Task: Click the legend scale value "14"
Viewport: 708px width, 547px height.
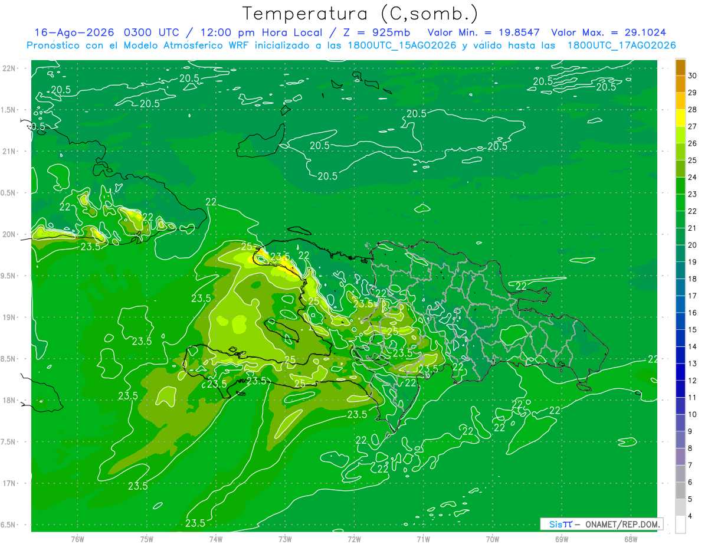Action: 693,347
